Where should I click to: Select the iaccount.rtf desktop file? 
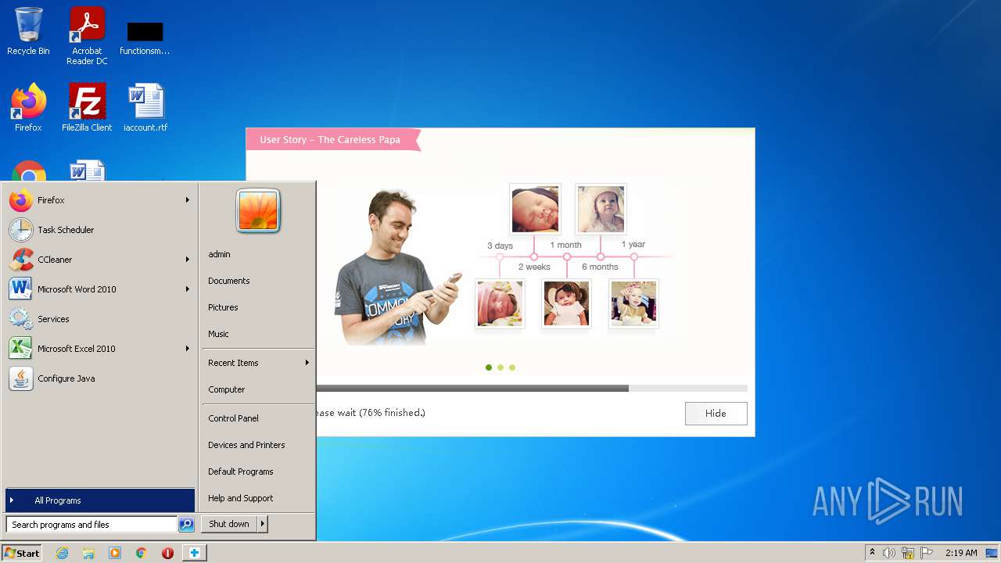145,108
